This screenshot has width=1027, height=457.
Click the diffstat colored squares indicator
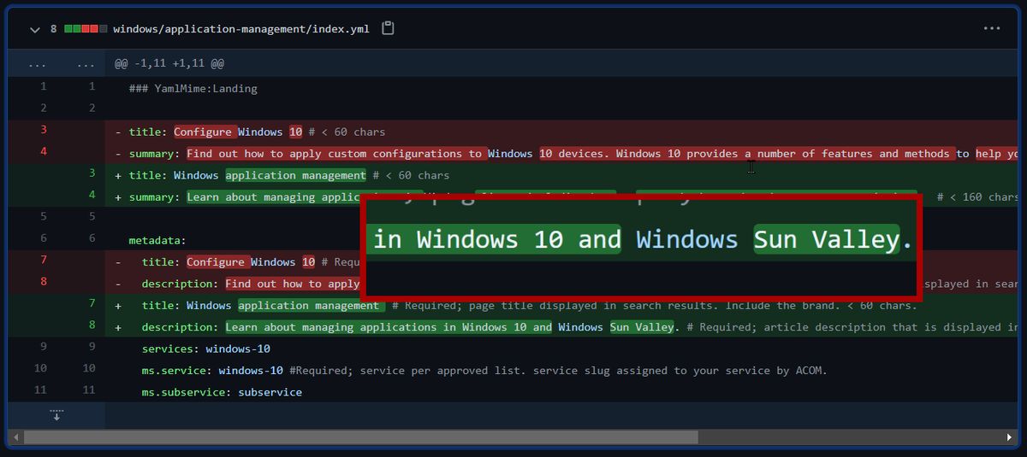86,28
